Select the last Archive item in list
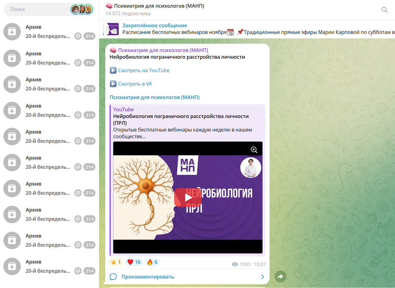The image size is (395, 288). (x=49, y=266)
